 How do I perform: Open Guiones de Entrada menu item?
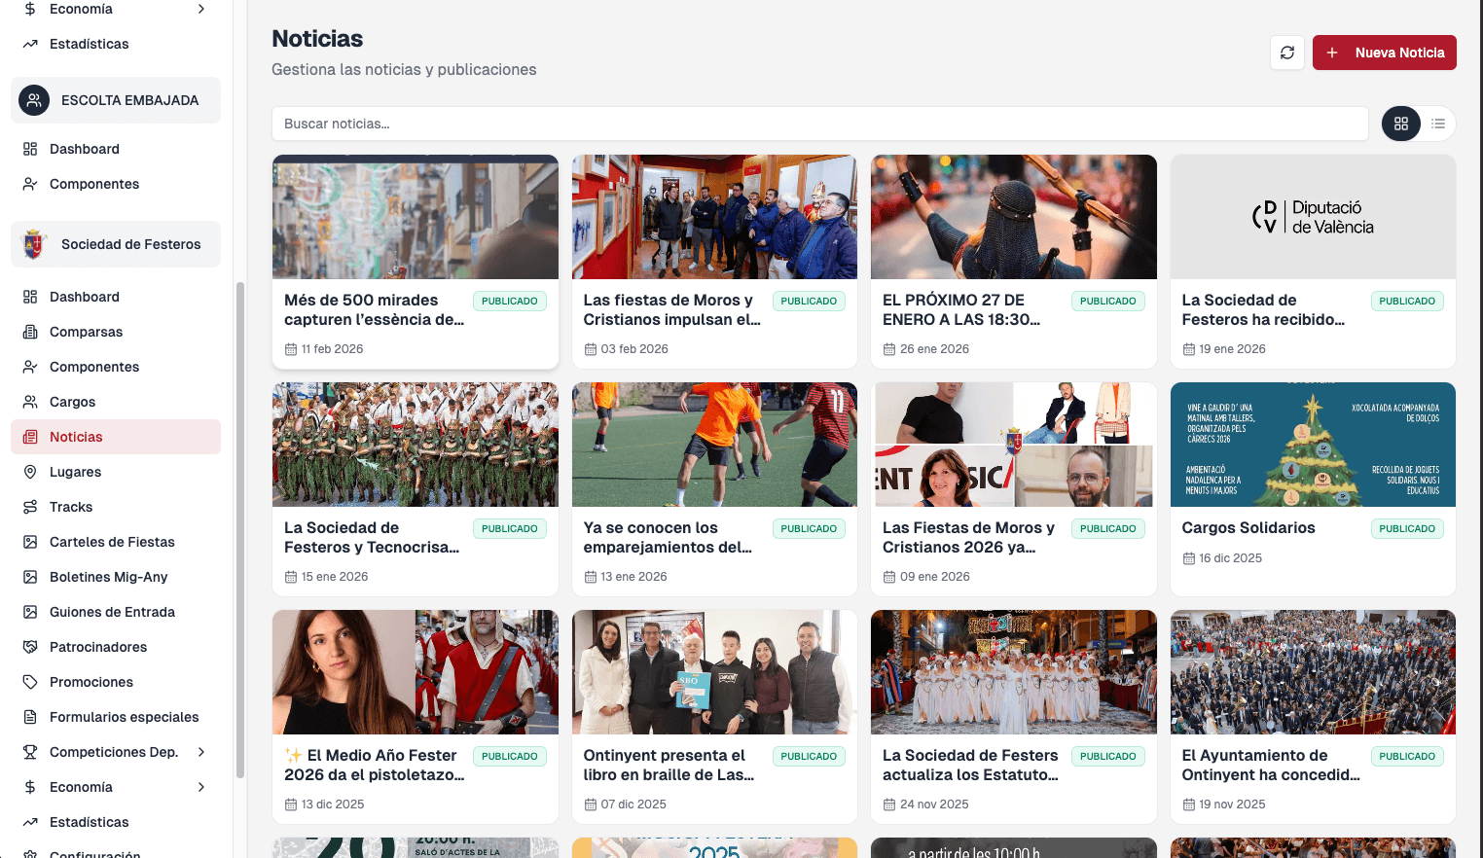click(x=112, y=612)
